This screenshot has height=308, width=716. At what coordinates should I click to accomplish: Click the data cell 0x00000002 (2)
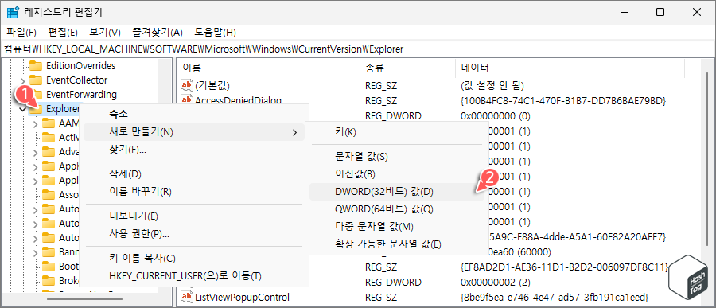(496, 282)
